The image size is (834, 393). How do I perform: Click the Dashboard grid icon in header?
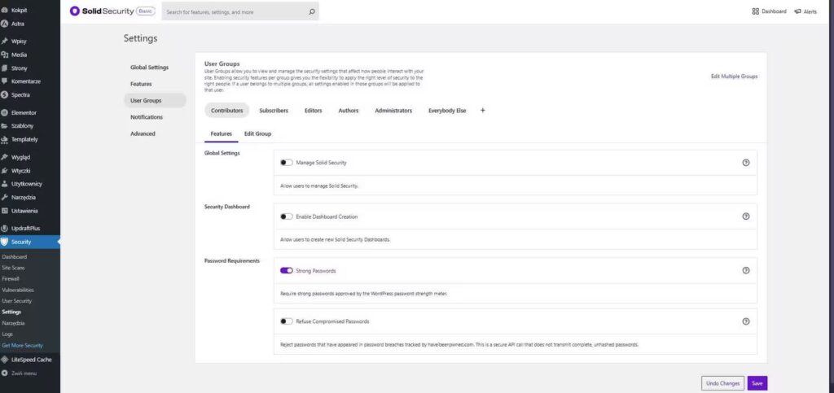point(755,11)
